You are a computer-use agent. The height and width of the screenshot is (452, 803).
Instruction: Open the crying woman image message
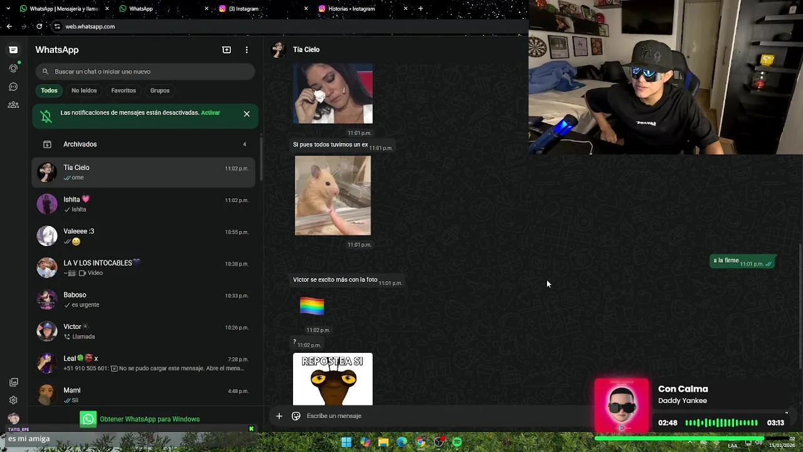coord(332,94)
